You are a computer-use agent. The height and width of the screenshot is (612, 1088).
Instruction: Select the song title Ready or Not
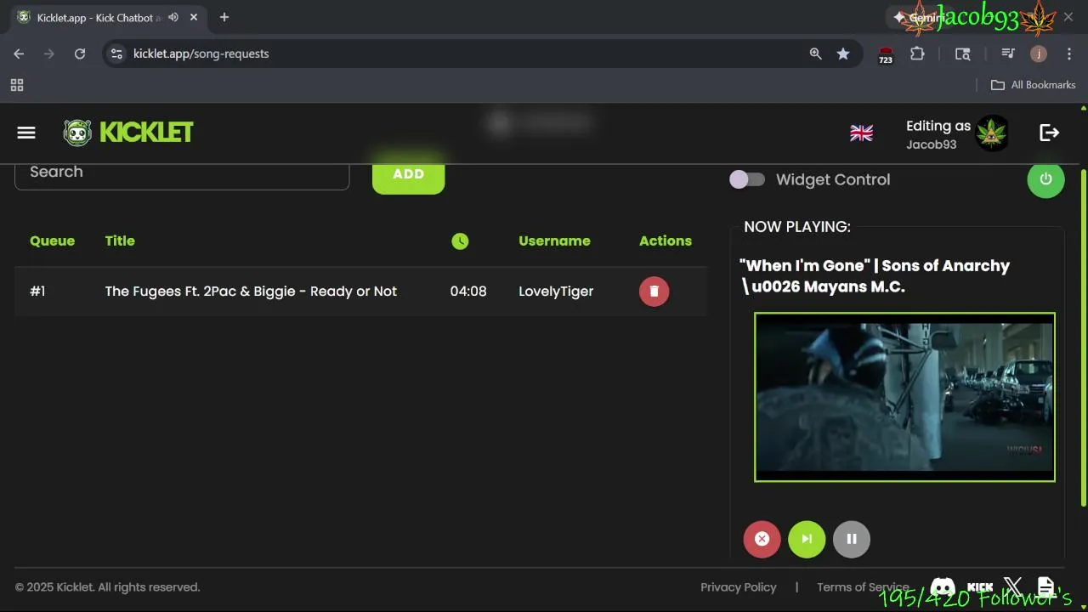[x=251, y=291]
